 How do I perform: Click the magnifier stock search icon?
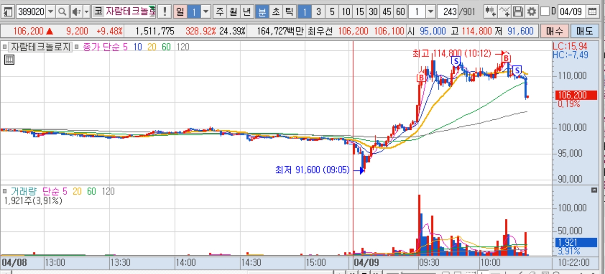(x=62, y=11)
